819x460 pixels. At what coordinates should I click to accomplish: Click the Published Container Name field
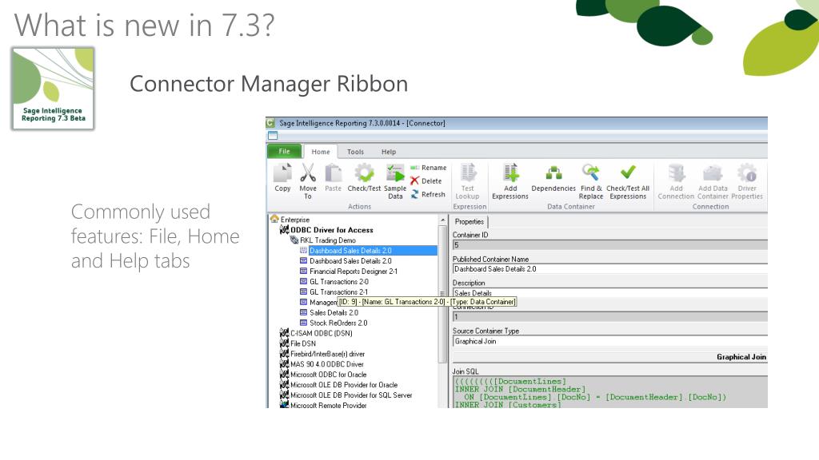pos(609,269)
